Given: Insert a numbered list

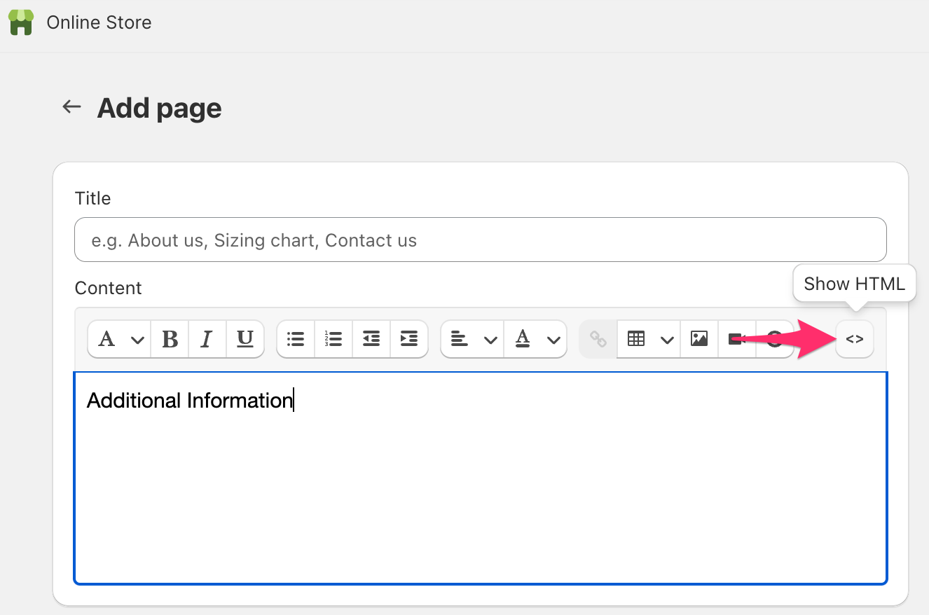Looking at the screenshot, I should click(333, 339).
